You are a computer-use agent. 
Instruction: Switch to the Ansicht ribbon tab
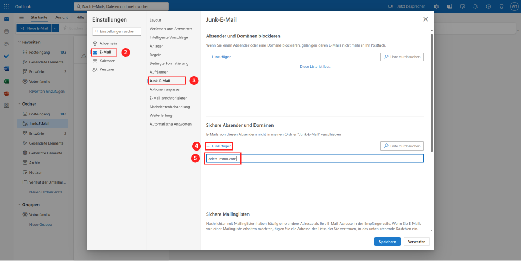coord(61,17)
